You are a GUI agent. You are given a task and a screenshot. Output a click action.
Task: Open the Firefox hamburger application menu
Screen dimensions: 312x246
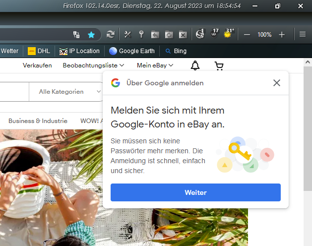pyautogui.click(x=303, y=34)
